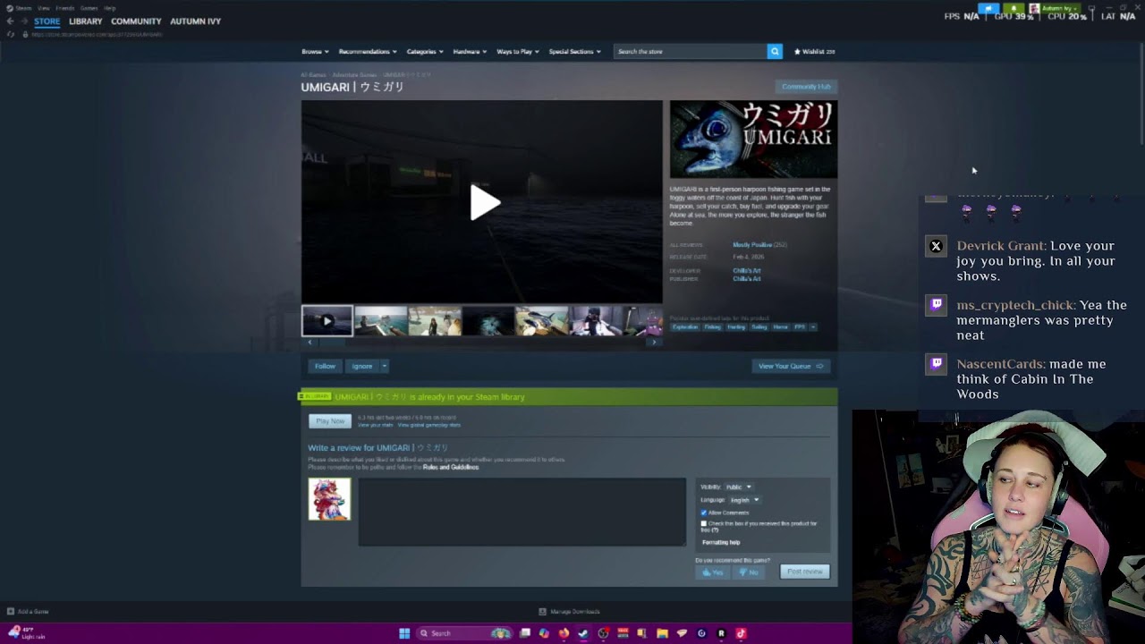Click the Horror tag
The height and width of the screenshot is (644, 1145).
pyautogui.click(x=781, y=327)
